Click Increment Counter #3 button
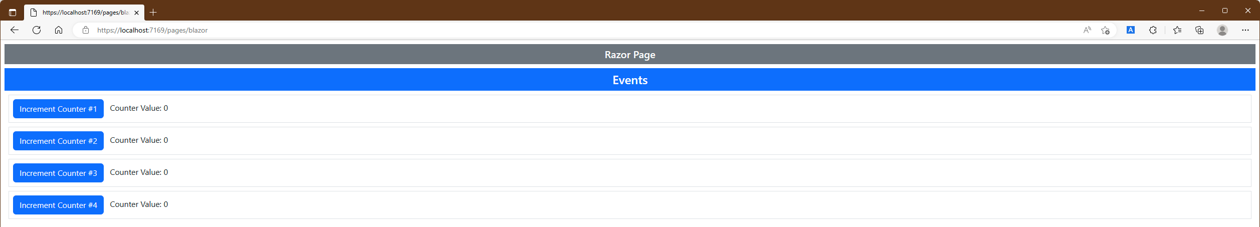The width and height of the screenshot is (1260, 227). [58, 173]
